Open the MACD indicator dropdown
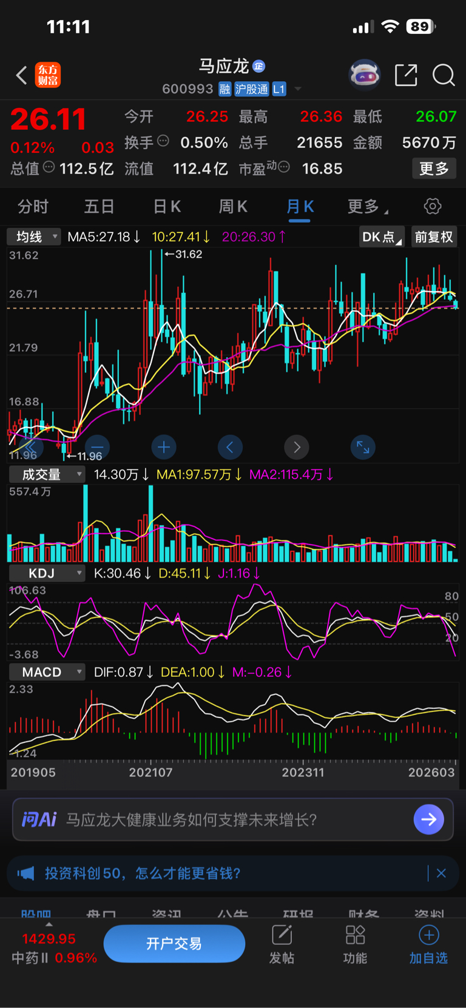This screenshot has height=1008, width=466. coord(47,672)
